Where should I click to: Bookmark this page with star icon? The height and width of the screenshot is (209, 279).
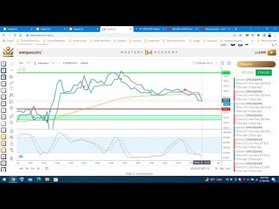pyautogui.click(x=241, y=35)
